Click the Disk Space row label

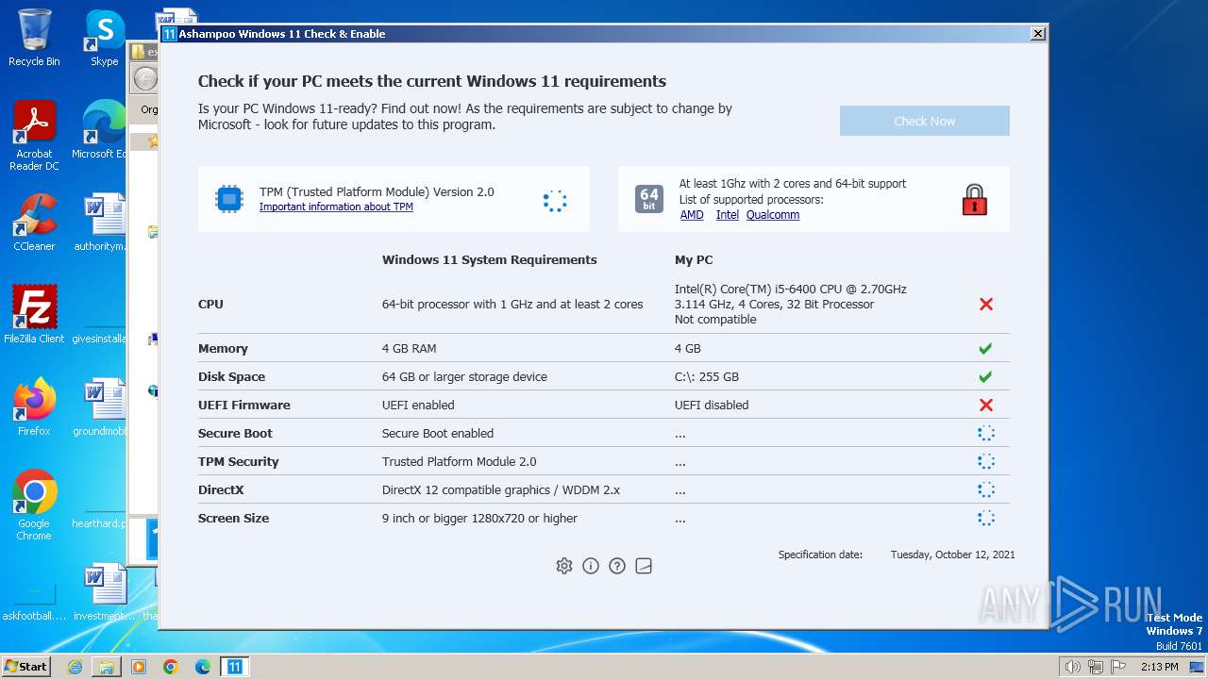point(231,376)
